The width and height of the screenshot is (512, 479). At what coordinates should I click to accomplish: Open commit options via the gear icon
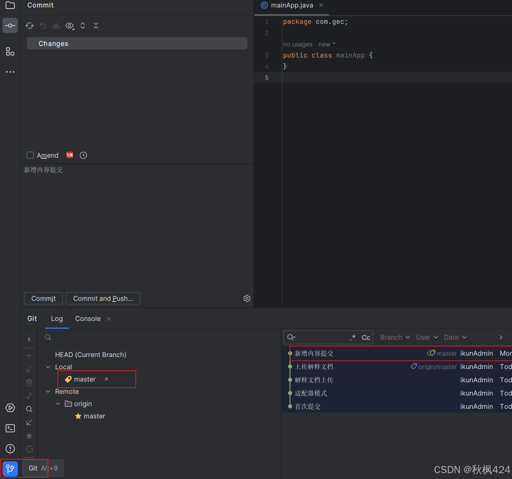(247, 298)
